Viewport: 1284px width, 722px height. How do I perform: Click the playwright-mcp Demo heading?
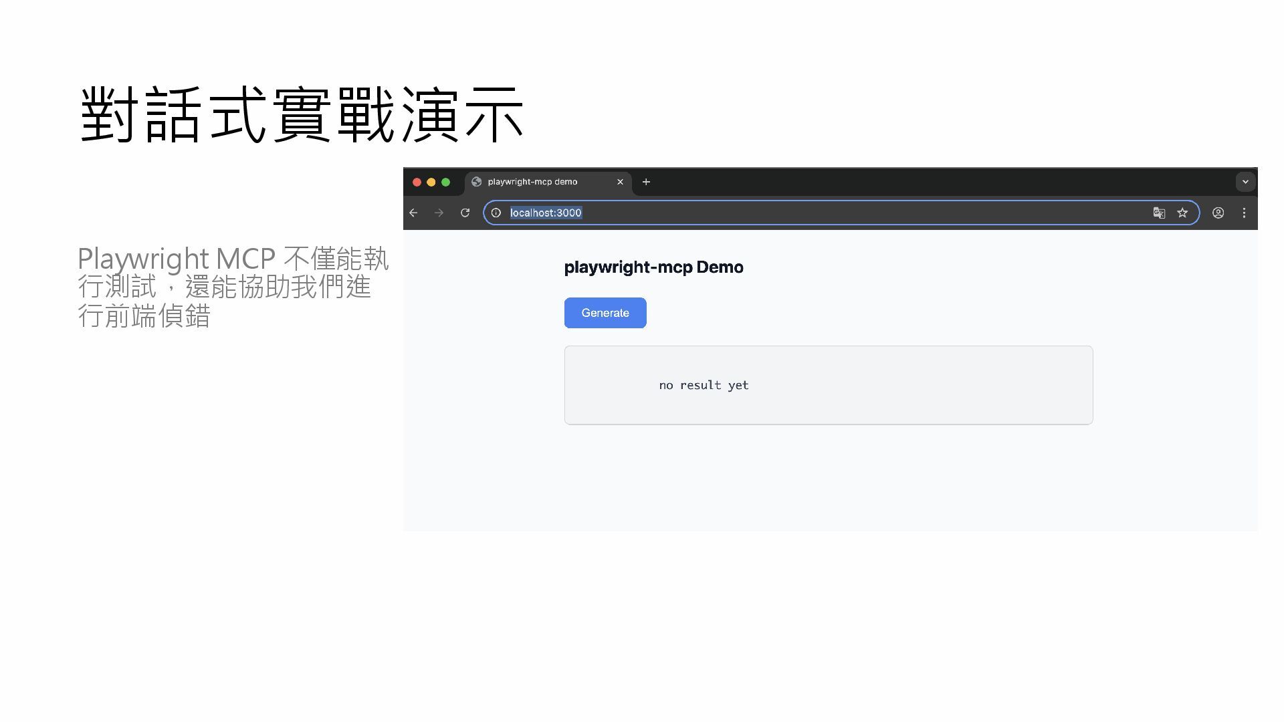[653, 267]
